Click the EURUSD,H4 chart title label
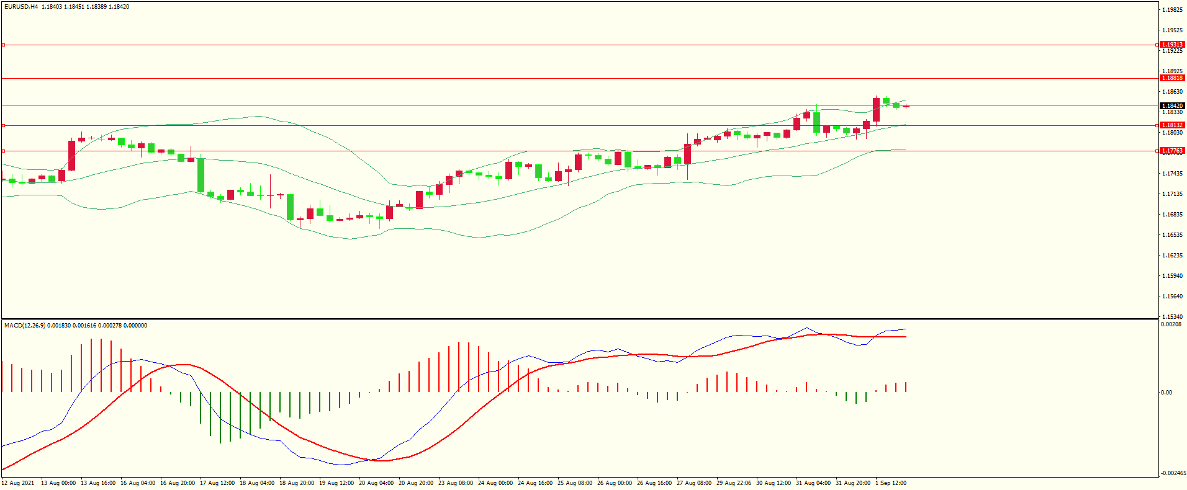Screen dimensions: 1187x490 (x=21, y=7)
